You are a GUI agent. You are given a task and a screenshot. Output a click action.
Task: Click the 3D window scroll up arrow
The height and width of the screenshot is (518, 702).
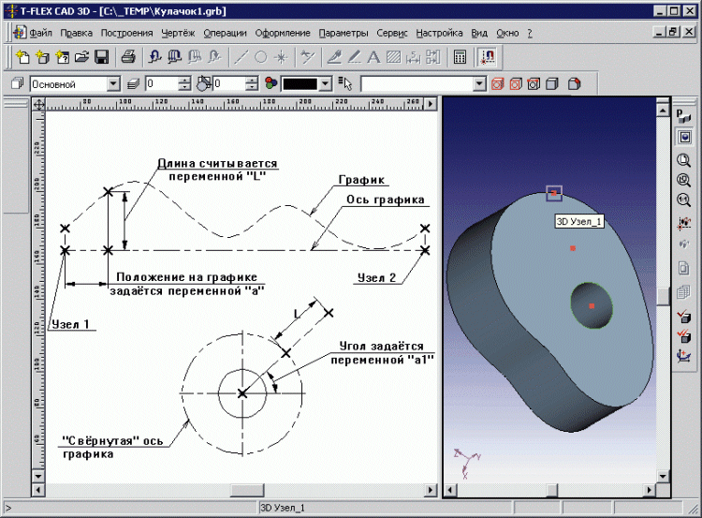click(663, 110)
